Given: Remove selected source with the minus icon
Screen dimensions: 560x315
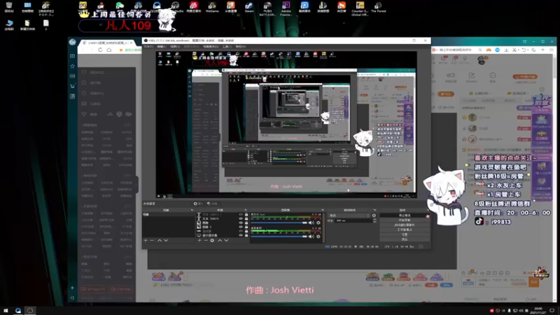Looking at the screenshot, I should click(206, 240).
